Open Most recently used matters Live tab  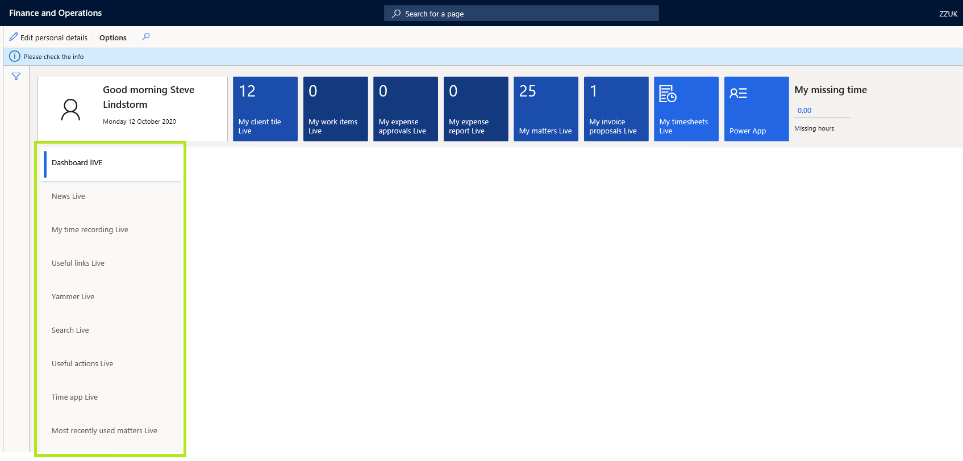tap(112, 431)
